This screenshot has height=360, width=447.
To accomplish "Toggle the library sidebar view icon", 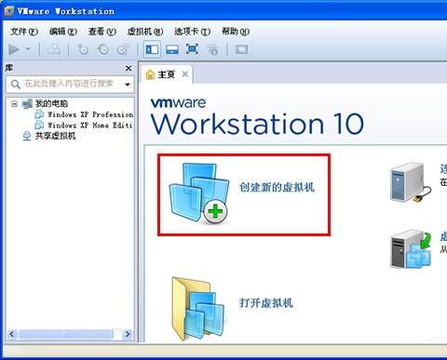I will point(152,49).
